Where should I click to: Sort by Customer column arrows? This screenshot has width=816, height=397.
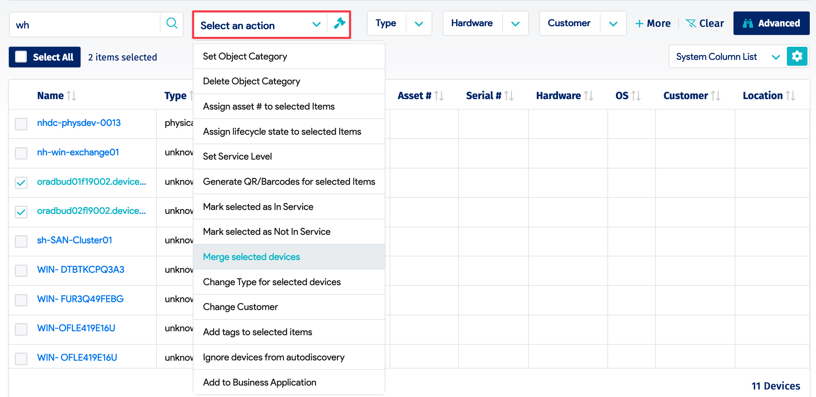(715, 95)
